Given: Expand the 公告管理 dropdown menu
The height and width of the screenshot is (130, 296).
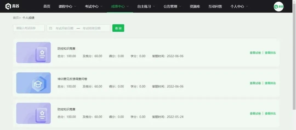Looking at the screenshot, I should (172, 6).
